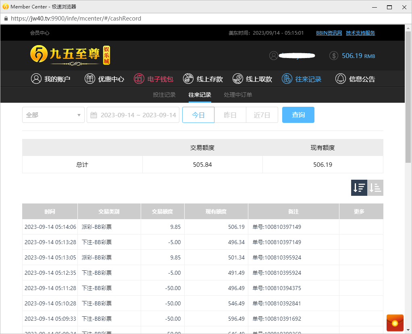Open 优惠中心 gift box icon

point(90,79)
